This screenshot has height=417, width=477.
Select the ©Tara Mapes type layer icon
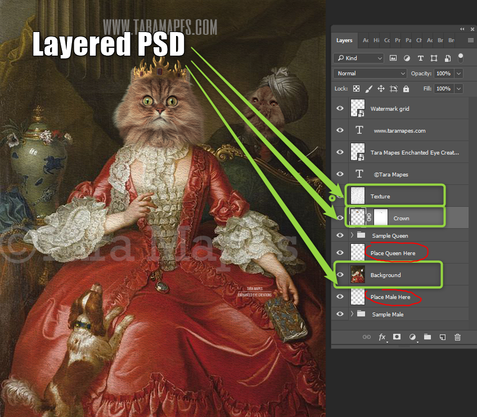point(359,174)
